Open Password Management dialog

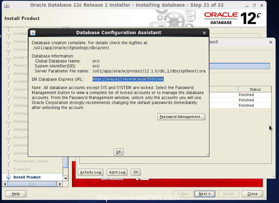click(181, 117)
